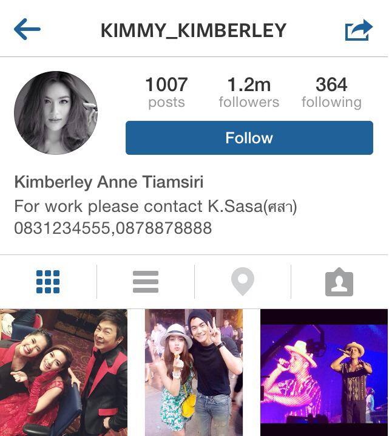389x436 pixels.
Task: Tap the round black-and-white profile picture
Action: click(56, 112)
